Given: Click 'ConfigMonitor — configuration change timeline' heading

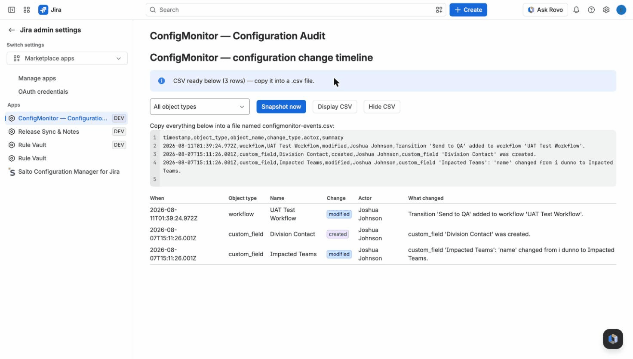Looking at the screenshot, I should pyautogui.click(x=261, y=58).
